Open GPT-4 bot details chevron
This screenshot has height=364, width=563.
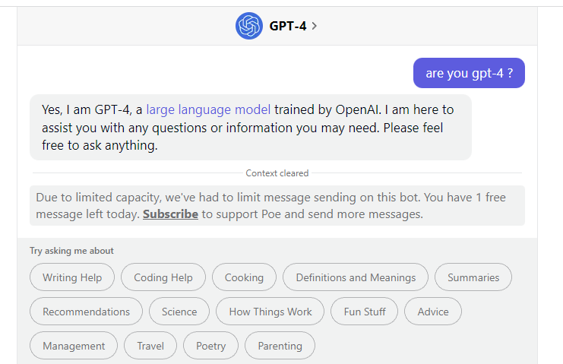click(x=315, y=26)
